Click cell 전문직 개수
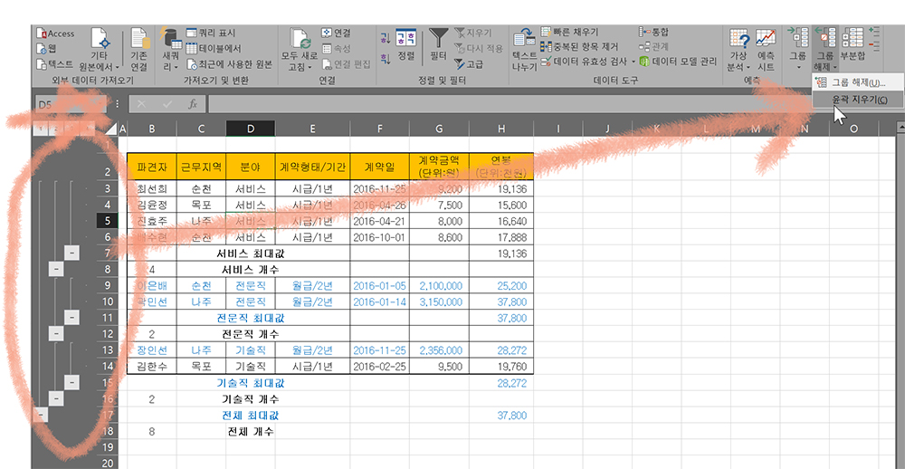 coord(251,333)
